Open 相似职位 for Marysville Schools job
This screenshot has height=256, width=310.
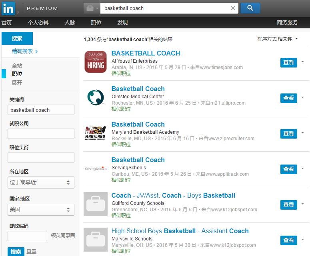pos(121,251)
